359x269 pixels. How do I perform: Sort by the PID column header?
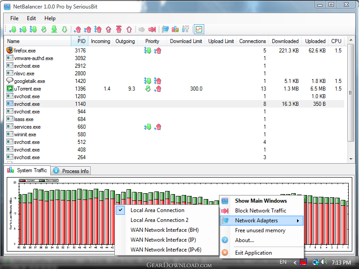80,41
